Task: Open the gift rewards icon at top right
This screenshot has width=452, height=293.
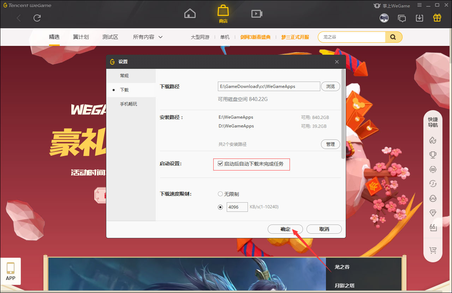Action: click(437, 18)
